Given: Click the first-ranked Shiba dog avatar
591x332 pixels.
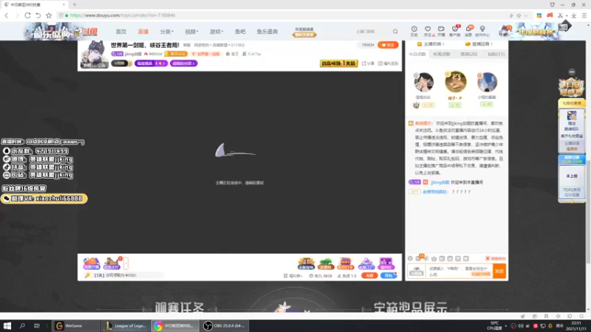Looking at the screenshot, I should tap(455, 82).
